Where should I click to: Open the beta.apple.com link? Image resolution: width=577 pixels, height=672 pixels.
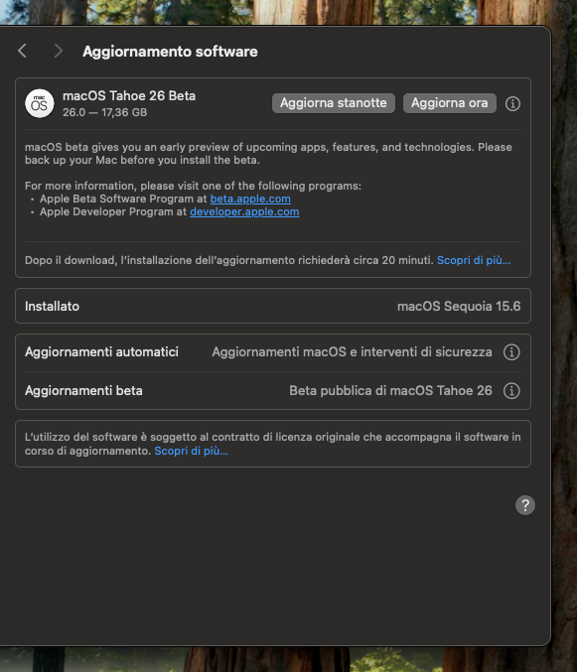(x=250, y=199)
